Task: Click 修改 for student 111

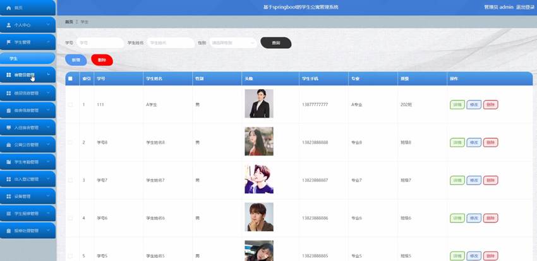Action: 474,105
